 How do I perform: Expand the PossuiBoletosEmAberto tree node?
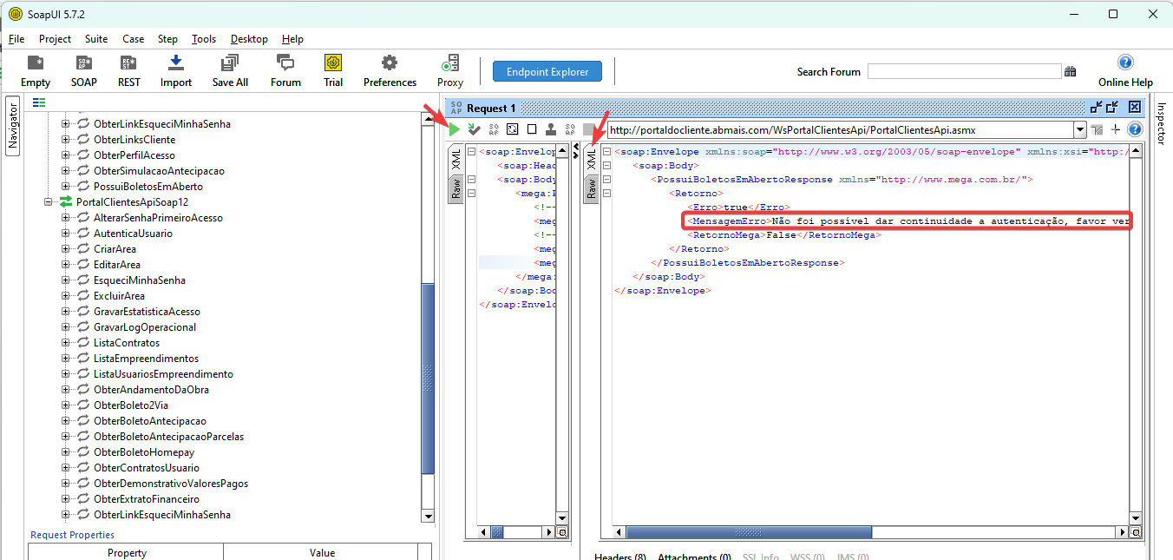(66, 187)
